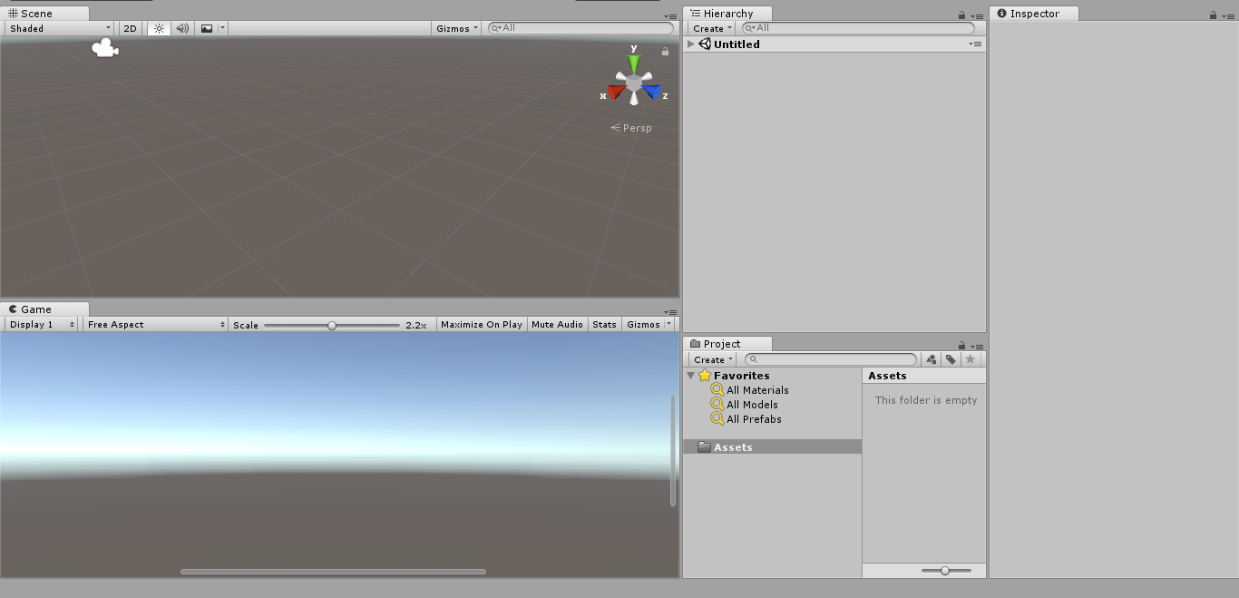
Task: Open the Scene panel options menu
Action: click(x=671, y=15)
